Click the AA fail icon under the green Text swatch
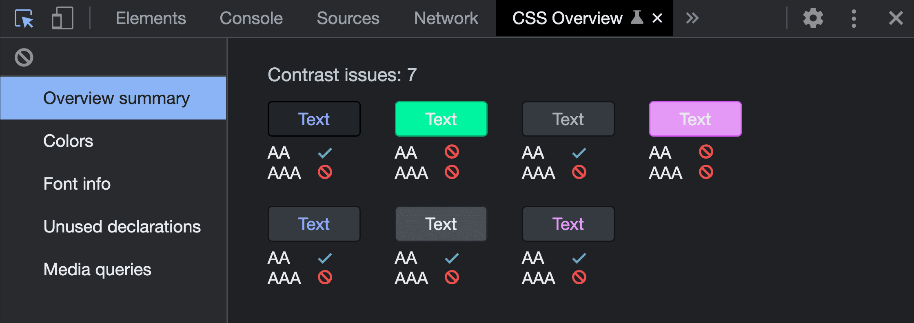914x323 pixels. pos(452,152)
